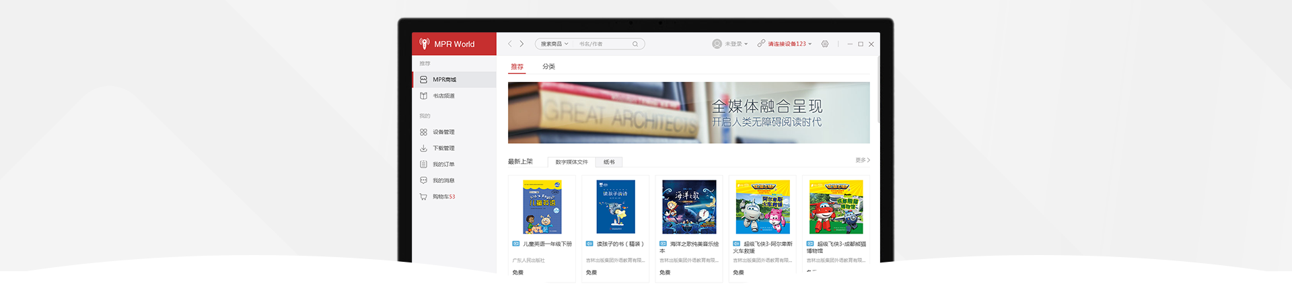Viewport: 1292px width, 284px height.
Task: Click audio icon beside 读孩子的书（精装）
Action: [x=589, y=244]
